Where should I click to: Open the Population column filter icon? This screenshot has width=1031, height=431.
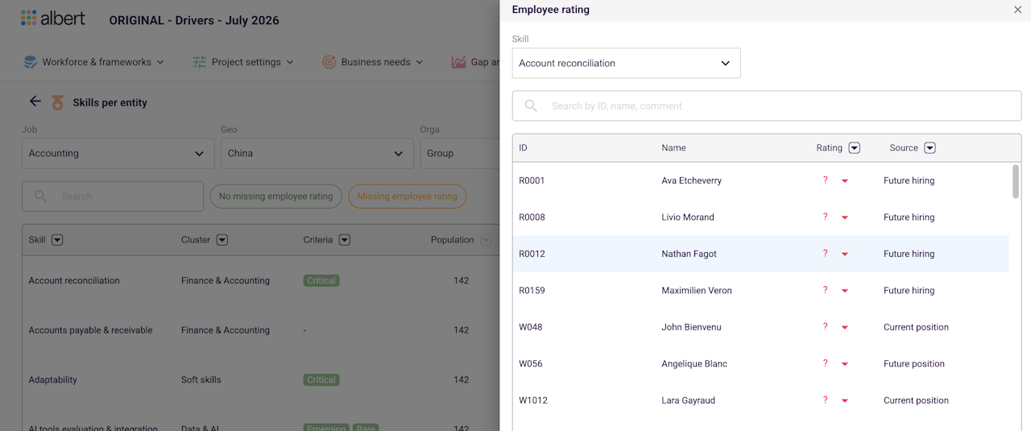tap(486, 240)
